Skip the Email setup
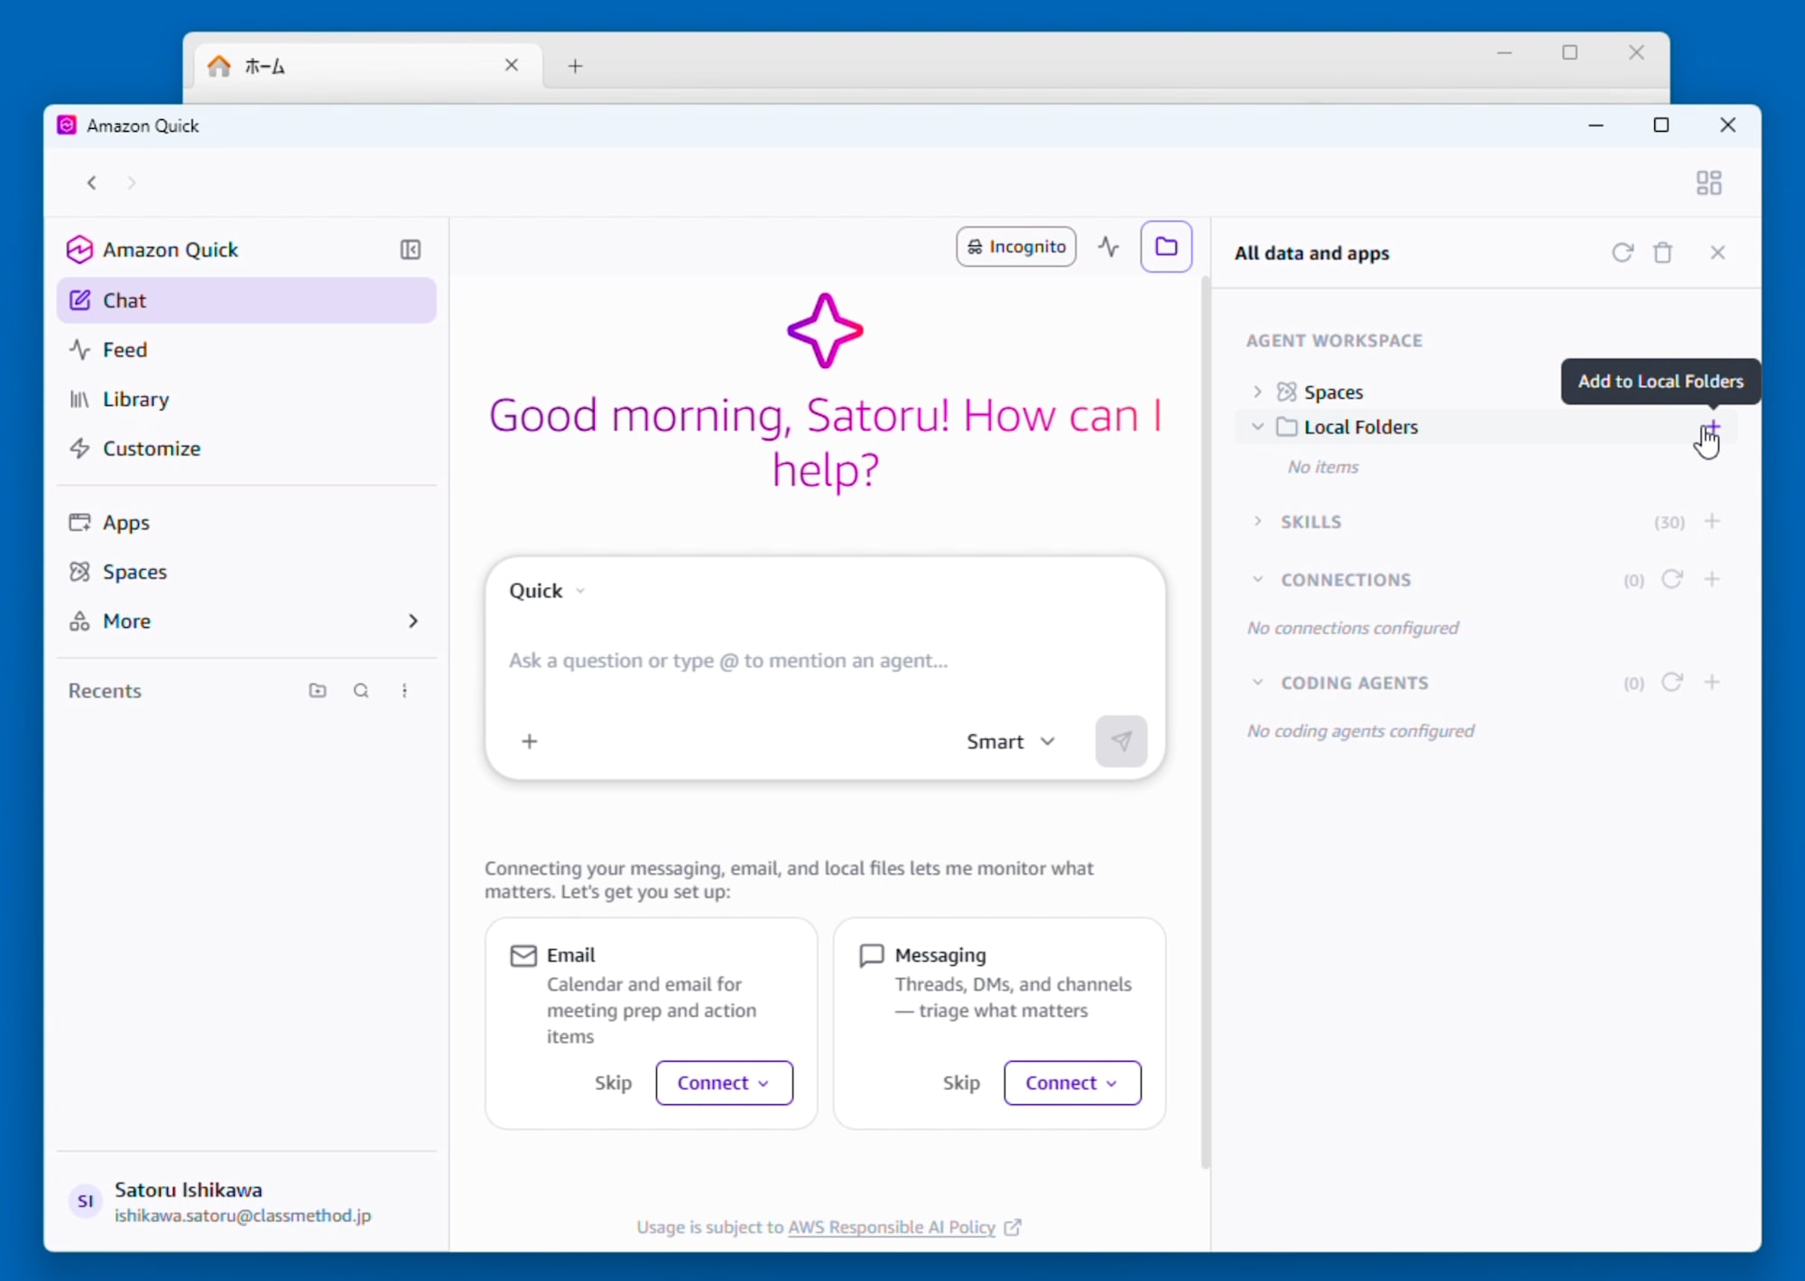Image resolution: width=1805 pixels, height=1281 pixels. point(613,1083)
